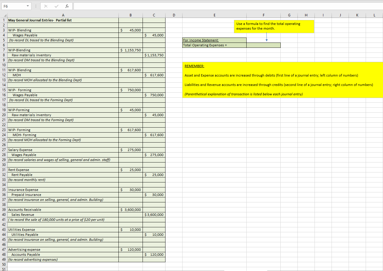Click the $3,600,000 Accounts Receivable amount cell
The height and width of the screenshot is (271, 383).
(x=131, y=209)
